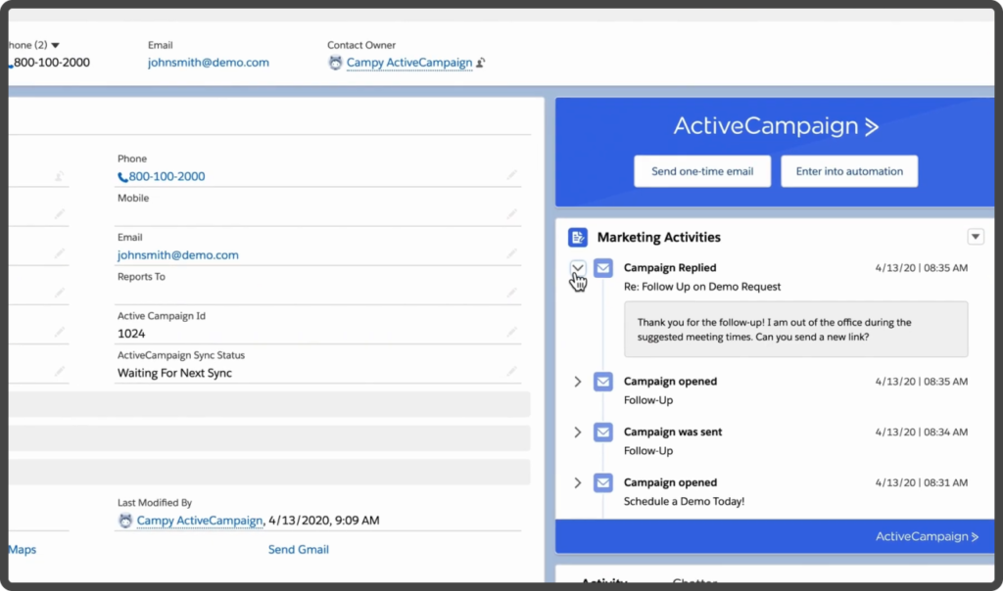The width and height of the screenshot is (1003, 591).
Task: Click the Send Gmail link
Action: click(x=299, y=550)
